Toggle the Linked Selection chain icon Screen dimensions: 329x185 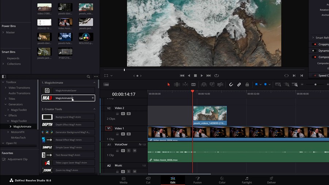pos(239,84)
